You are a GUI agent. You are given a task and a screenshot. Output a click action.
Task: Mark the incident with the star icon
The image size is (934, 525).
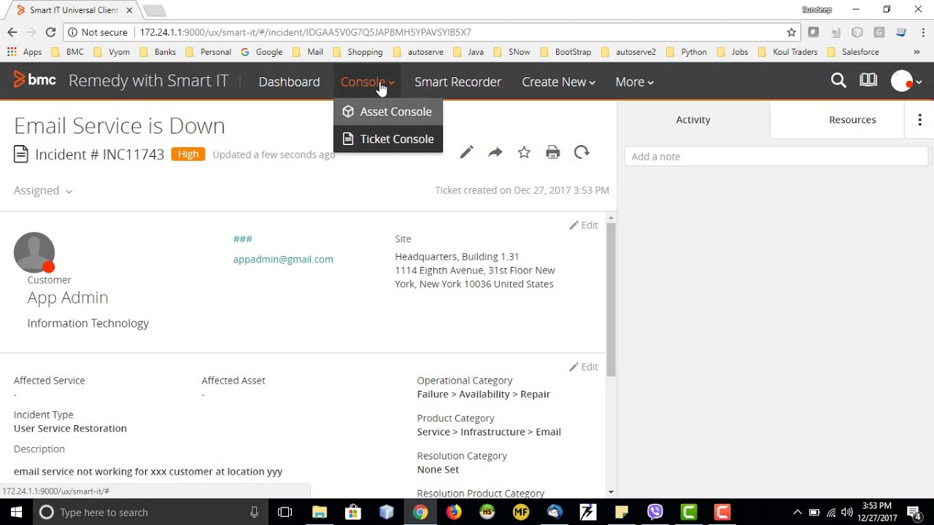pyautogui.click(x=524, y=152)
